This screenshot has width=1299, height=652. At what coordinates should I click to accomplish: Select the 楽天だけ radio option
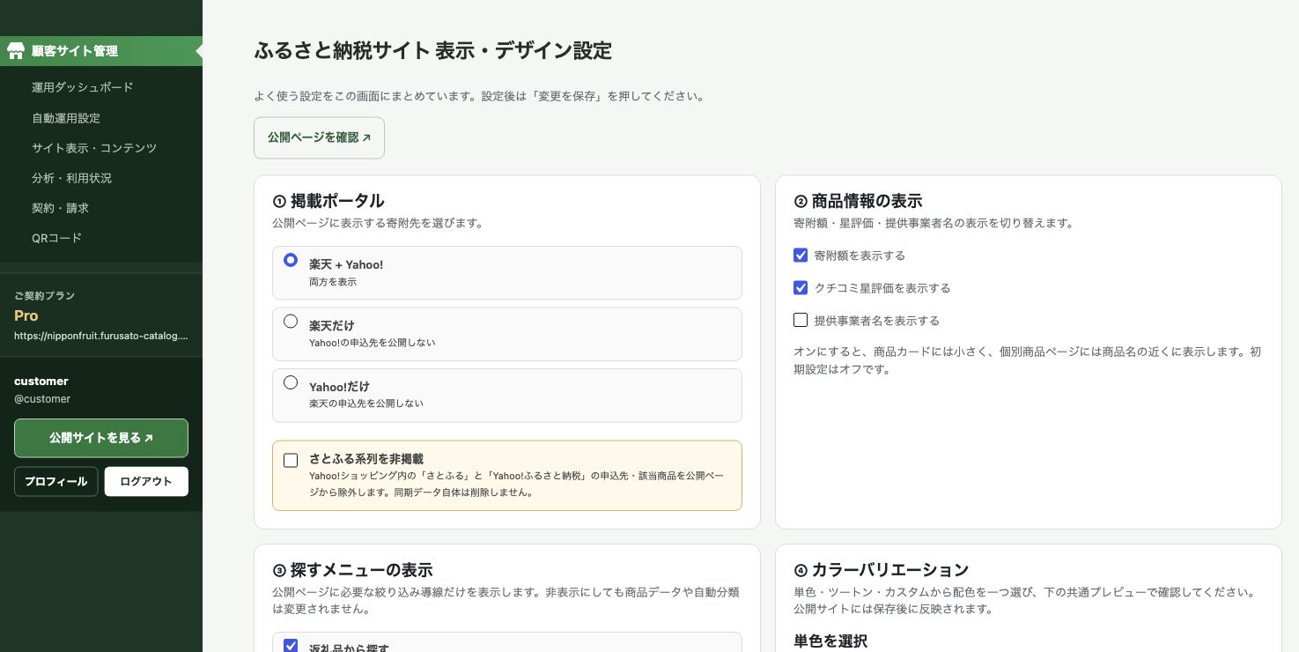(291, 322)
